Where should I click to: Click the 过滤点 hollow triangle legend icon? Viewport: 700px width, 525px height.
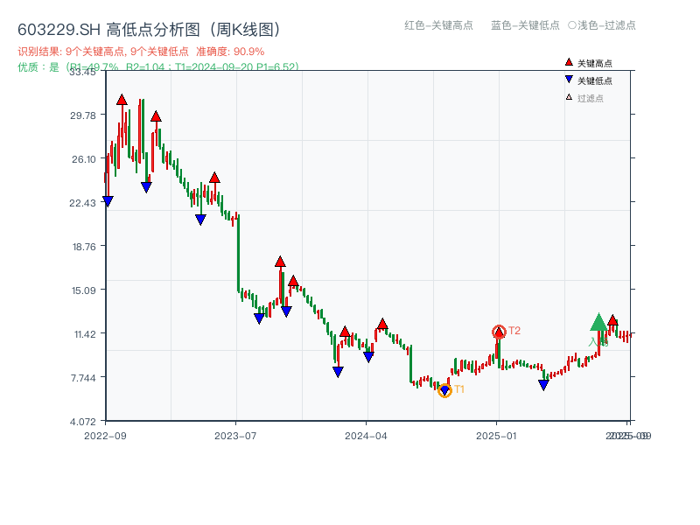click(x=569, y=96)
